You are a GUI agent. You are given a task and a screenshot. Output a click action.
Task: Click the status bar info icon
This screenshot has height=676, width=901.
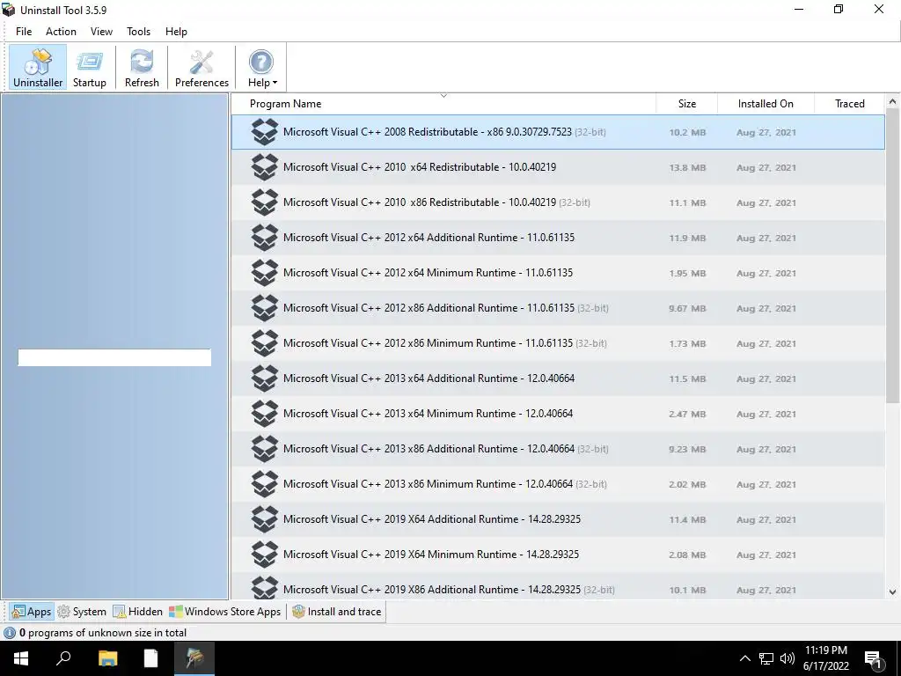click(10, 633)
